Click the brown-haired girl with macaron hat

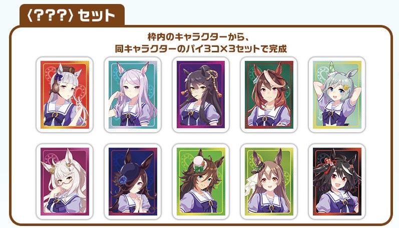click(201, 182)
